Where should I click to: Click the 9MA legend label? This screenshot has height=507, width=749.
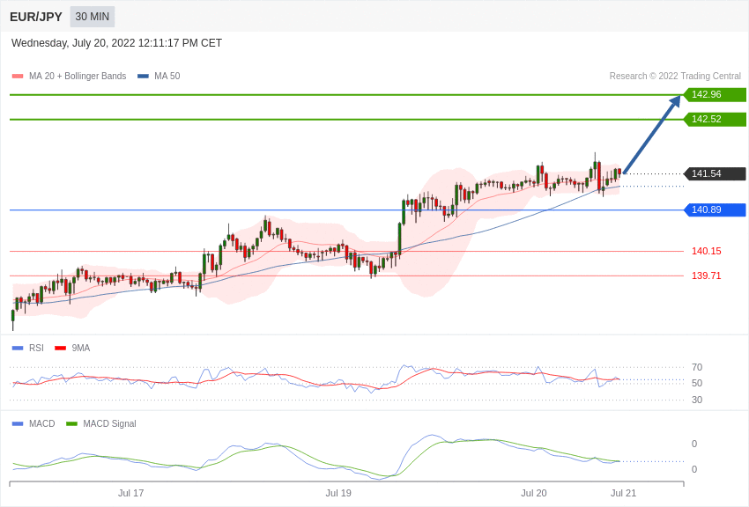coord(81,349)
